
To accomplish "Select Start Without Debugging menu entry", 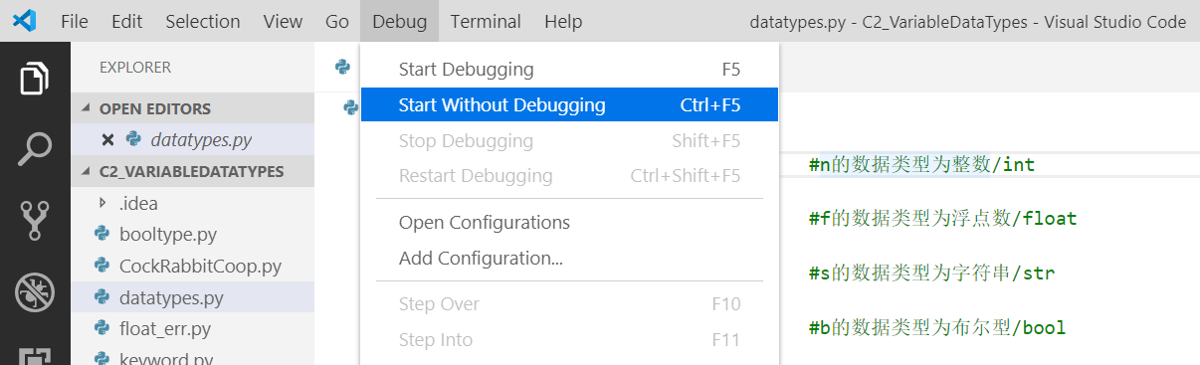I will point(569,104).
